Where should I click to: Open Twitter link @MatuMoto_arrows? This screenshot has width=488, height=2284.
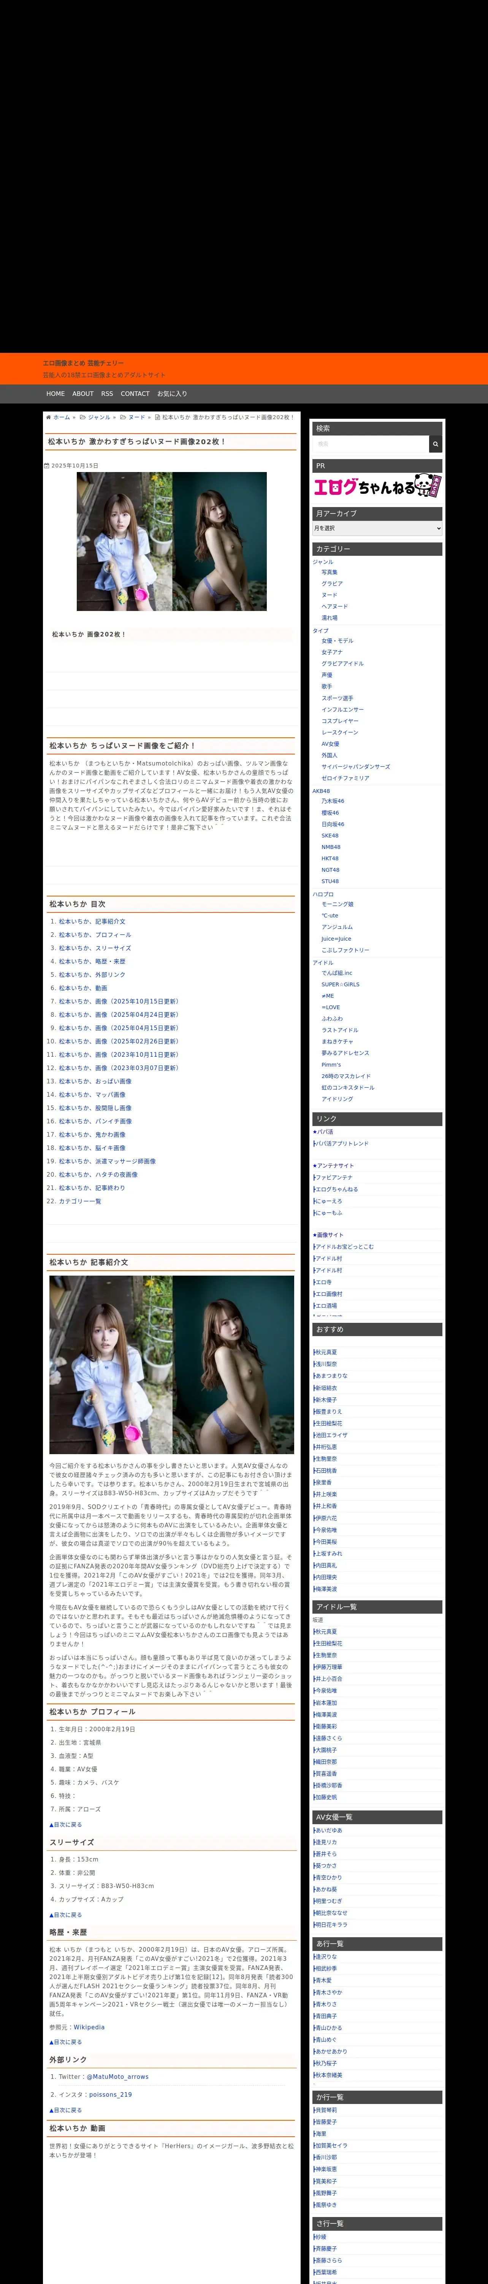tap(117, 2077)
